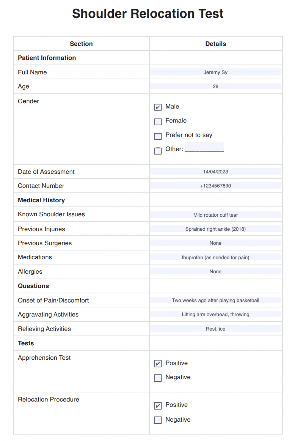The image size is (295, 441).
Task: Click the Full Name field
Action: pos(215,72)
